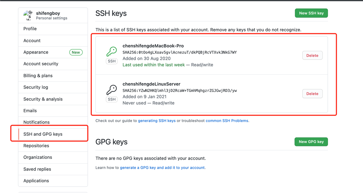The width and height of the screenshot is (363, 193).
Task: Delete the chenshifengdeLinuxServer SSH key
Action: 312,94
